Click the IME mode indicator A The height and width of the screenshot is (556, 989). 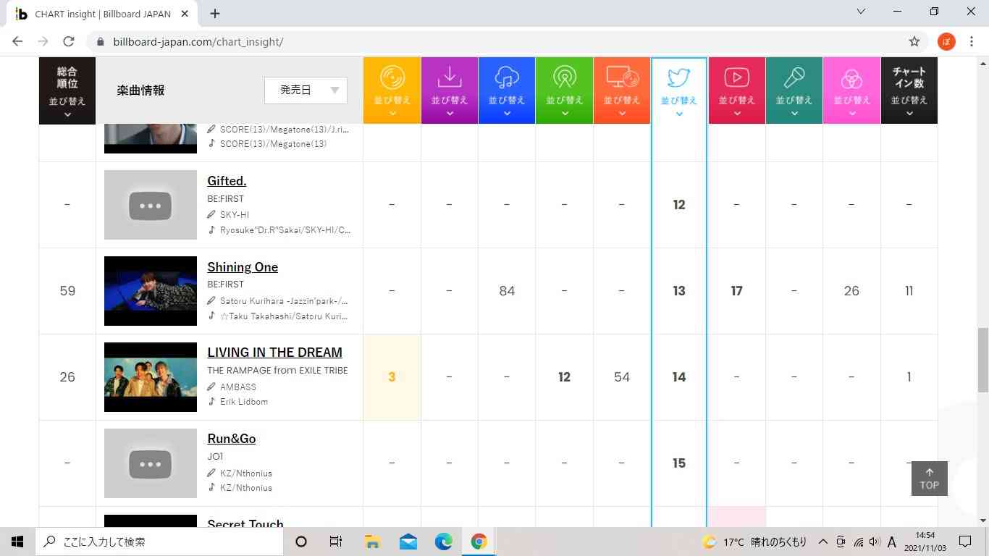(892, 542)
